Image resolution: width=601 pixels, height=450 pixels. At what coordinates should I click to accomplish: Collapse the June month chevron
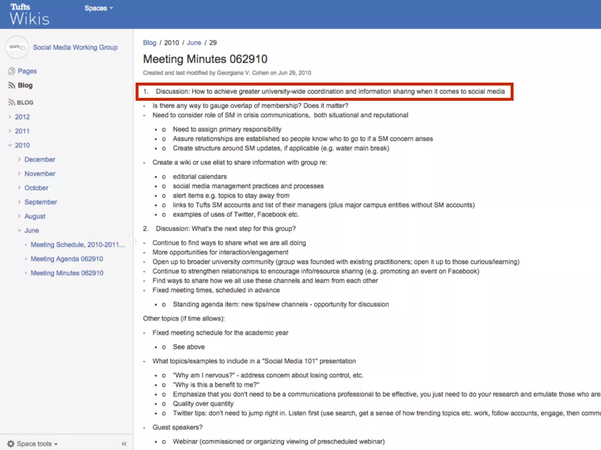[19, 231]
